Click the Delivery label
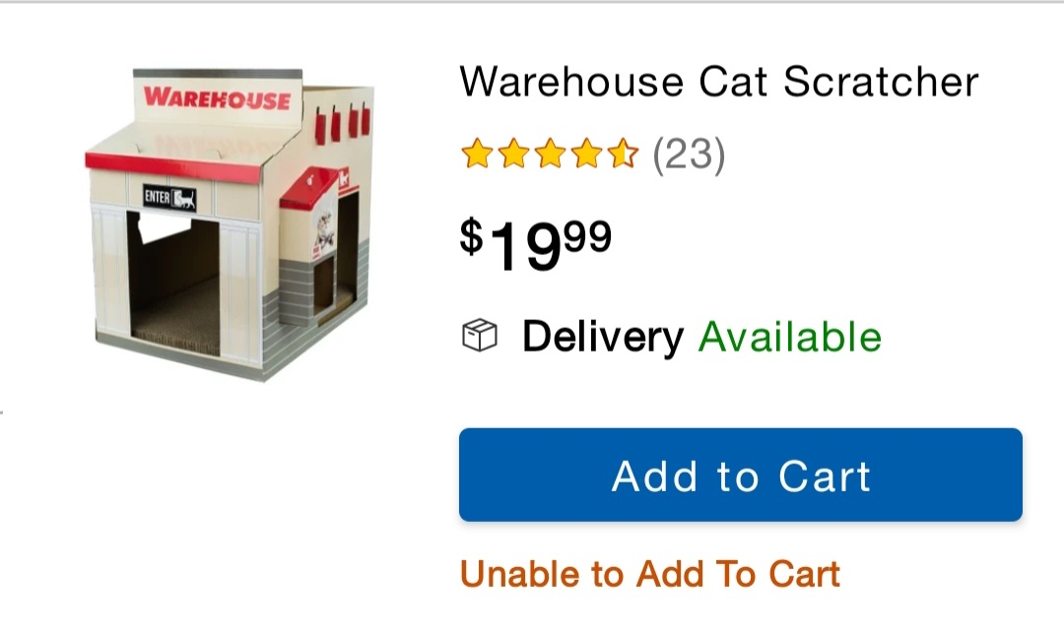Viewport: 1064px width, 633px height. point(602,337)
